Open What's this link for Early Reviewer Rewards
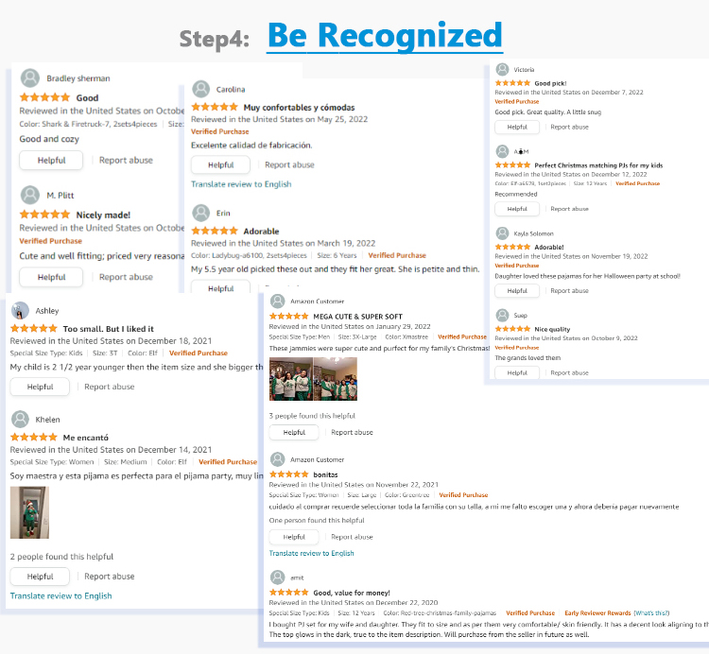The width and height of the screenshot is (709, 655). [651, 613]
